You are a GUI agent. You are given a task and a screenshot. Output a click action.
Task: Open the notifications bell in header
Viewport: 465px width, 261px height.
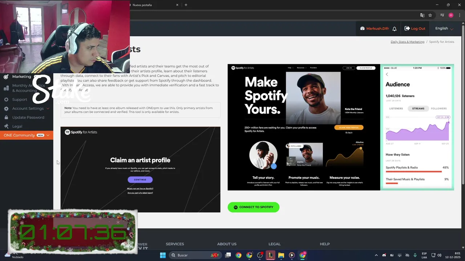[395, 29]
